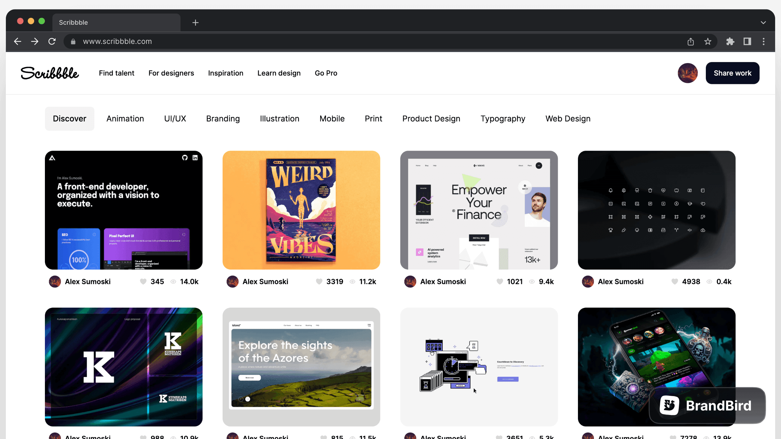Click the views eye icon beside 9.4k

point(532,282)
